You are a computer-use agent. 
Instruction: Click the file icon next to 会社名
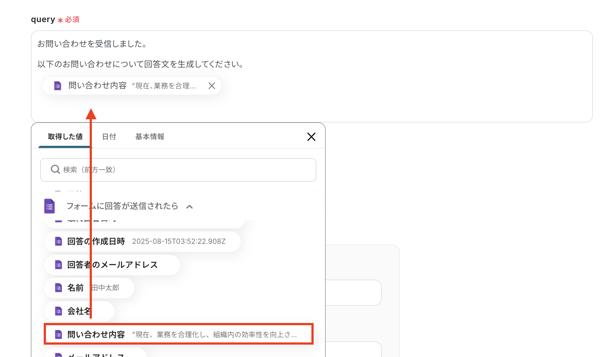coord(58,311)
